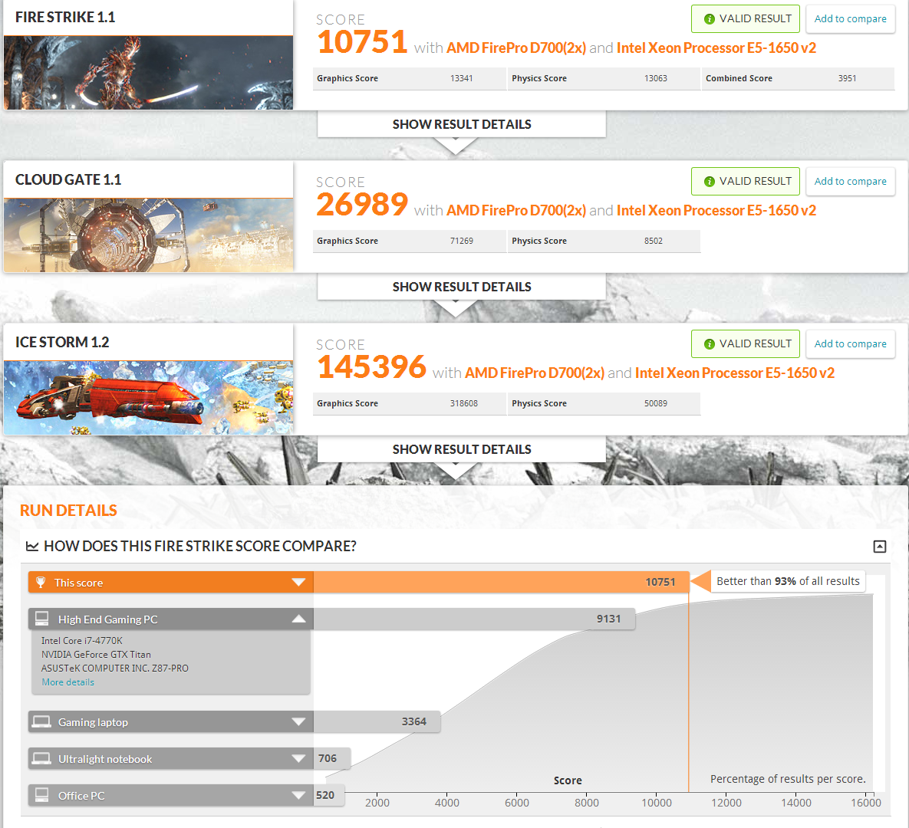Viewport: 909px width, 828px height.
Task: Click Cloud Gate Physics Score 8502
Action: [604, 241]
